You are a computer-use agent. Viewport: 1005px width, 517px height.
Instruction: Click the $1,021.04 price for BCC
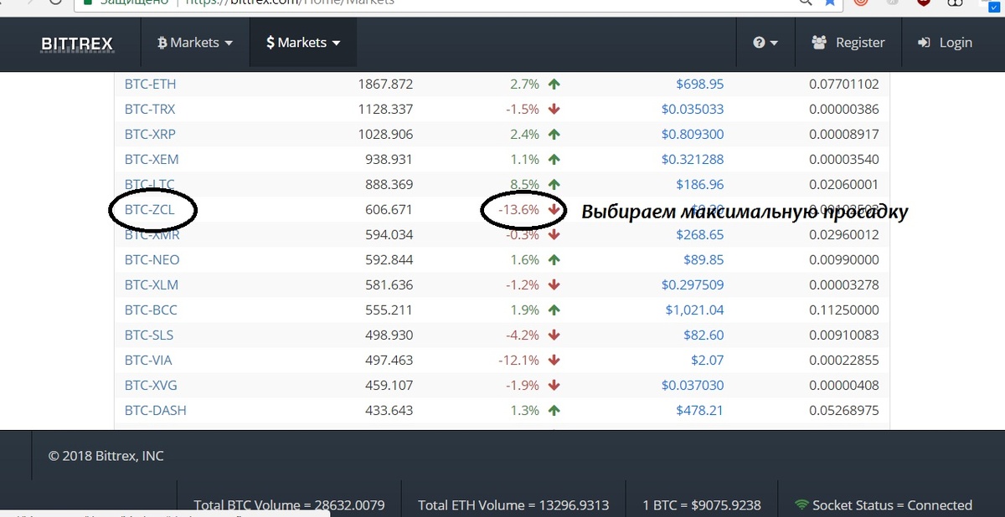695,310
